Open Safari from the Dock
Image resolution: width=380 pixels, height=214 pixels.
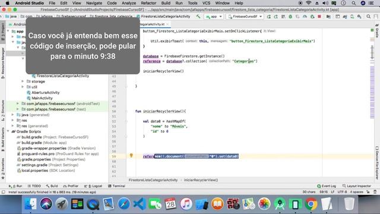[124, 204]
